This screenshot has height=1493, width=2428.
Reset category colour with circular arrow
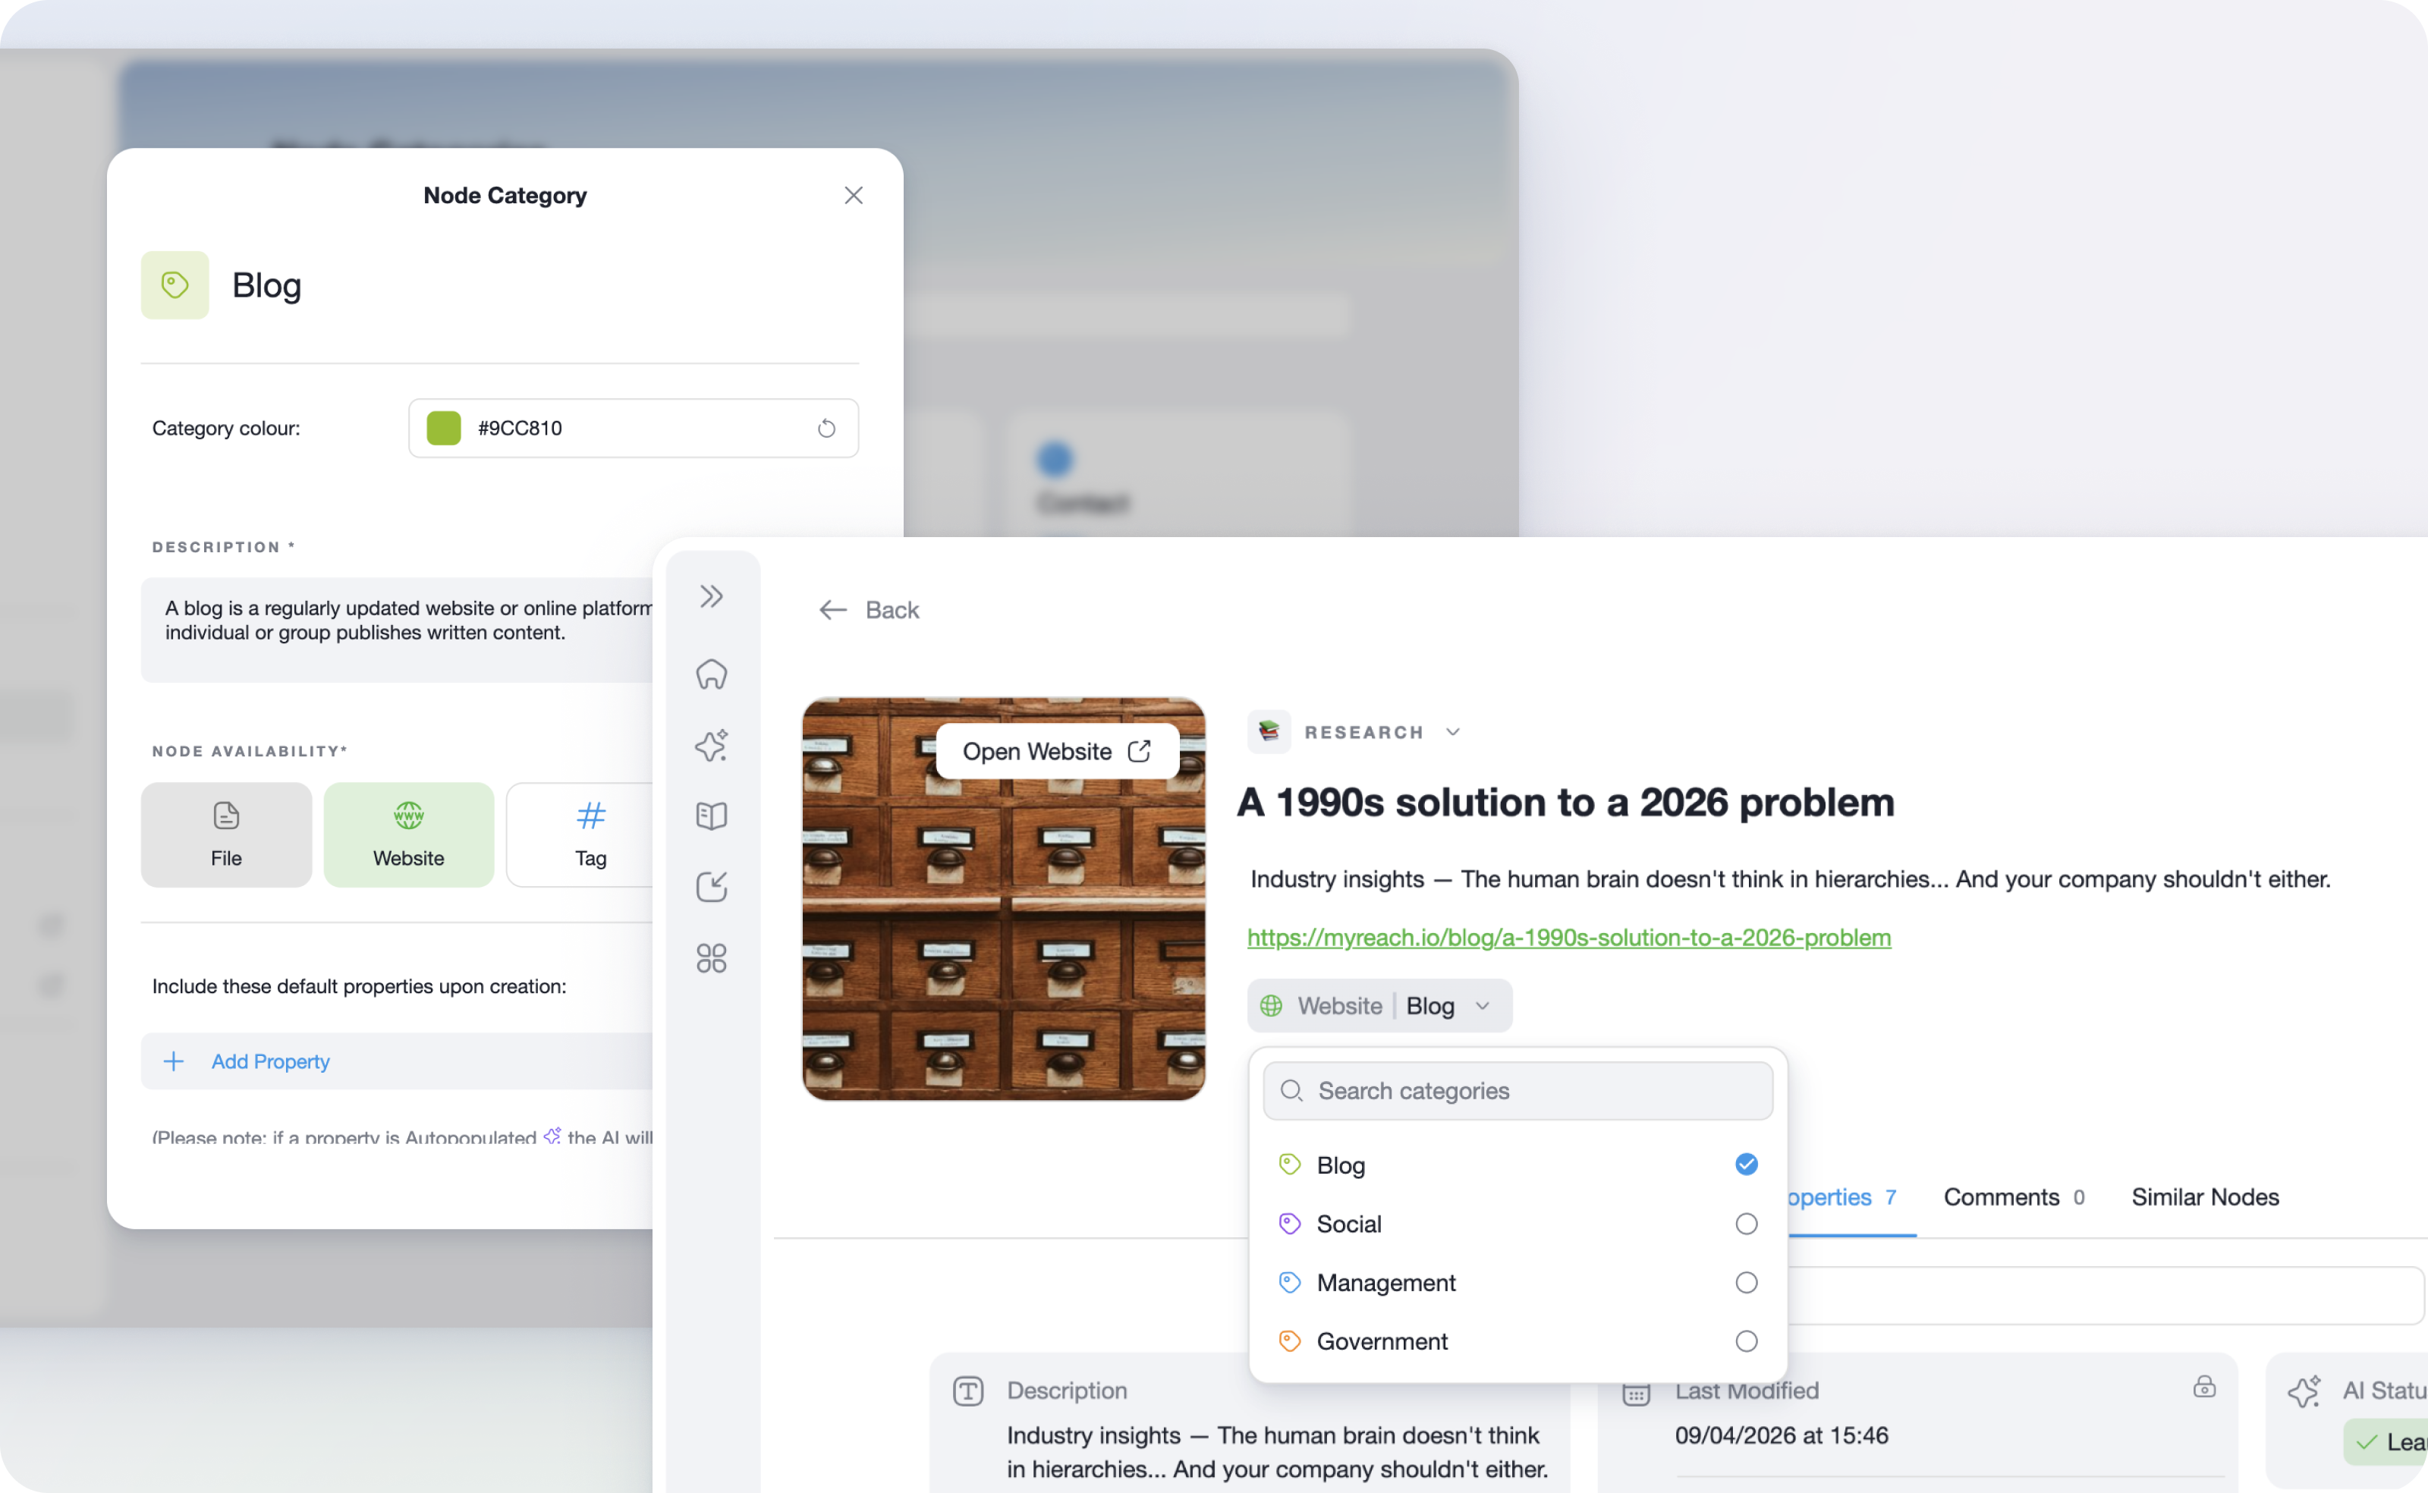click(x=826, y=429)
